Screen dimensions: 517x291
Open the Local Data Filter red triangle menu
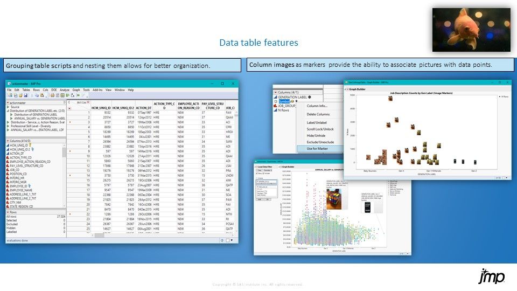click(x=256, y=167)
